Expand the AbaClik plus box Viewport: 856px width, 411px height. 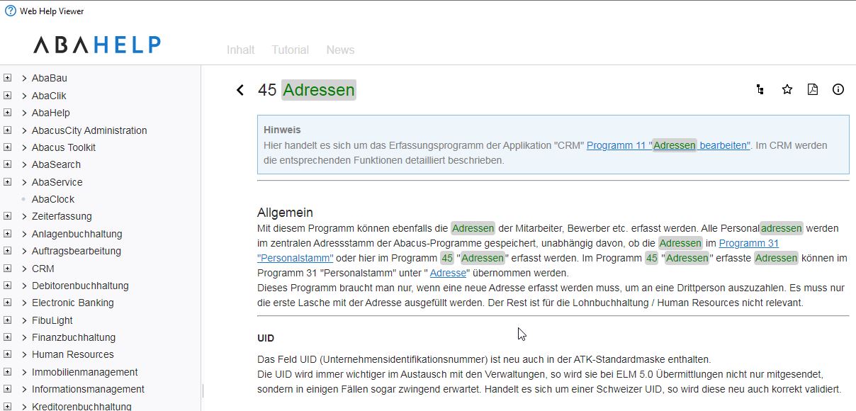tap(7, 96)
